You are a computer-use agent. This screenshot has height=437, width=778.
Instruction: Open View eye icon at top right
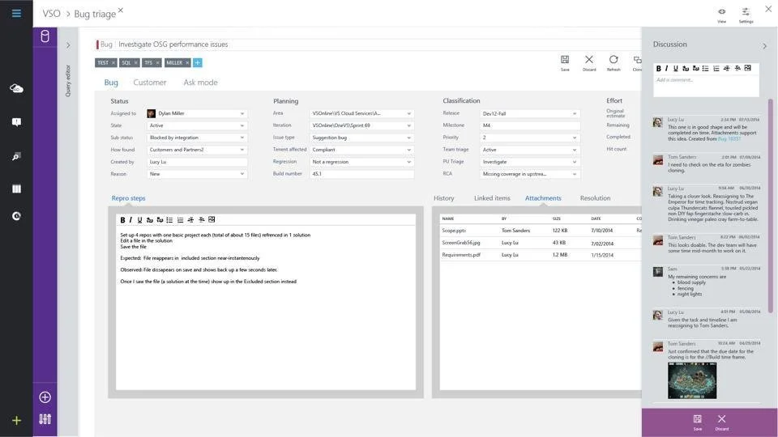pyautogui.click(x=721, y=15)
